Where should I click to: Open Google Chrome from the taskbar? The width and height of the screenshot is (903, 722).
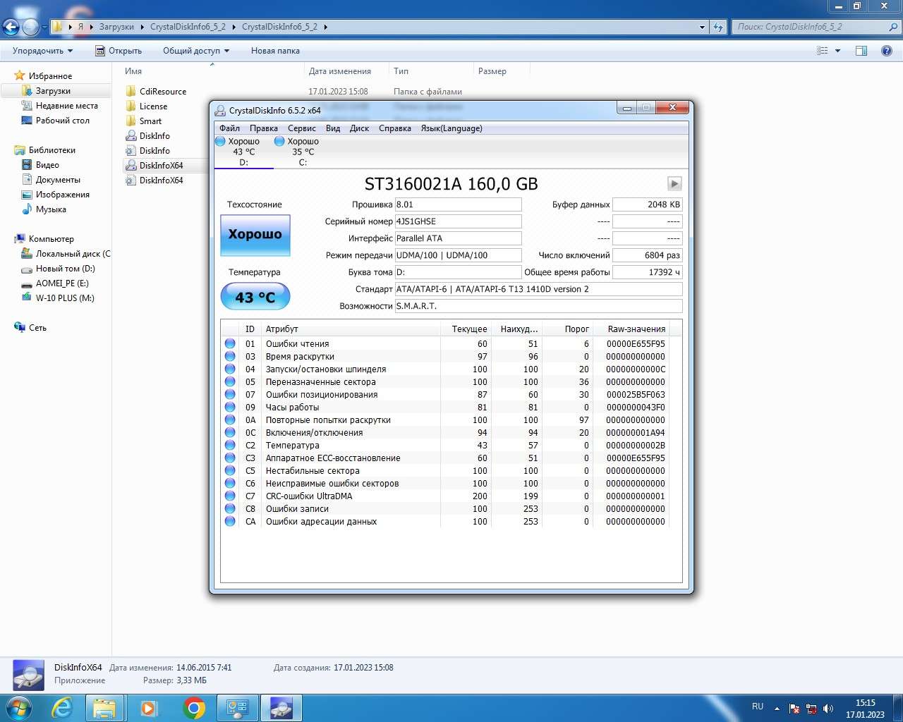tap(194, 708)
